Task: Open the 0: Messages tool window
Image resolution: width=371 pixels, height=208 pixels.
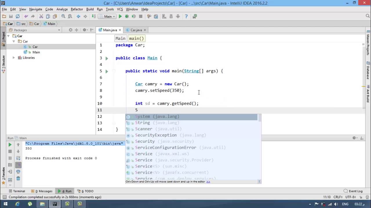Action: (42, 191)
